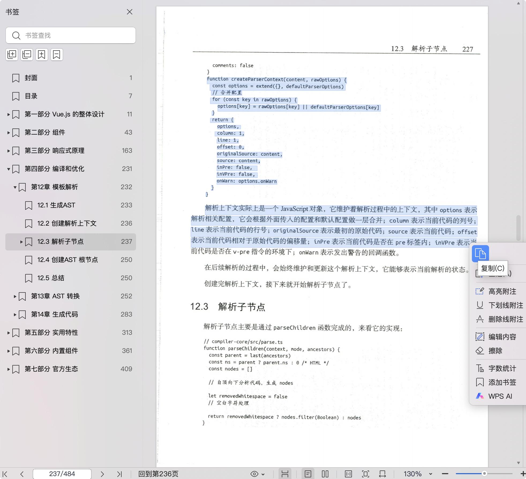Switch to two-page view
This screenshot has width=526, height=479.
click(x=325, y=474)
